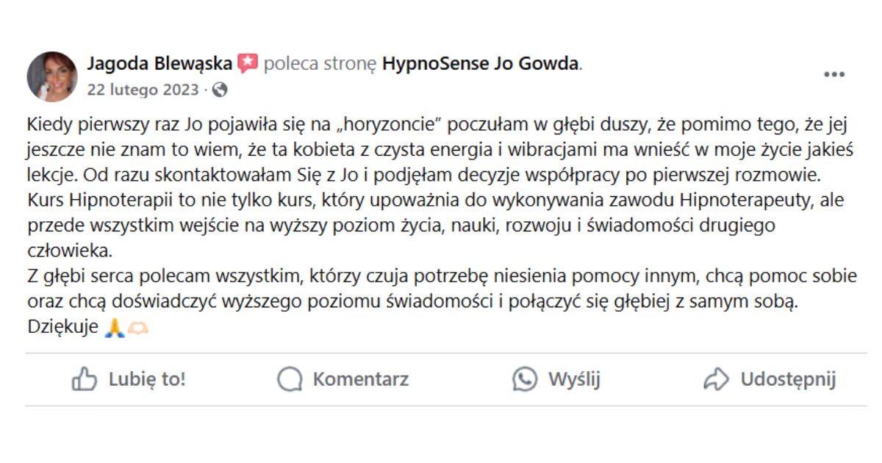Viewport: 882px width, 463px height.
Task: Click the WhatsApp send icon
Action: [x=525, y=379]
